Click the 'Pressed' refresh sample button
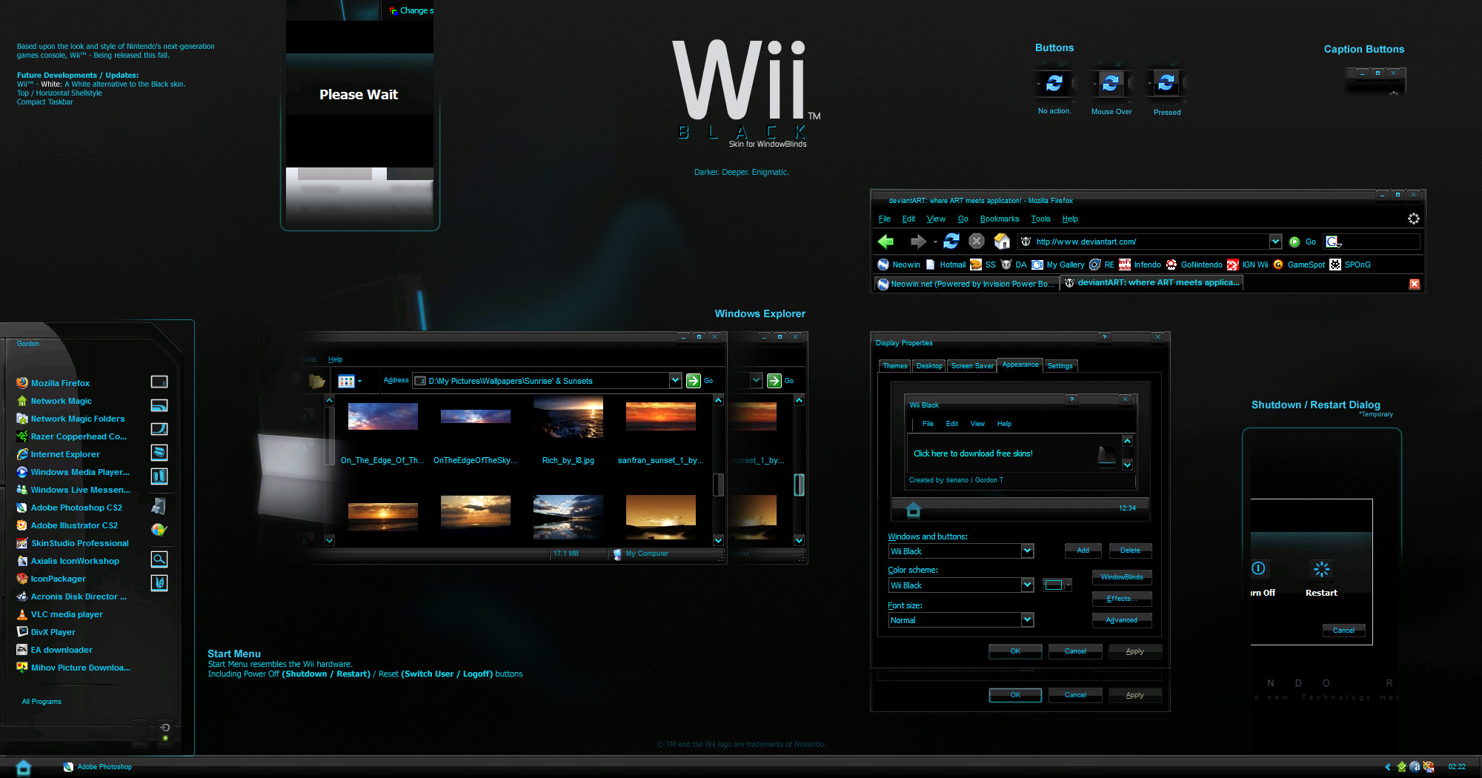1482x778 pixels. pos(1166,83)
